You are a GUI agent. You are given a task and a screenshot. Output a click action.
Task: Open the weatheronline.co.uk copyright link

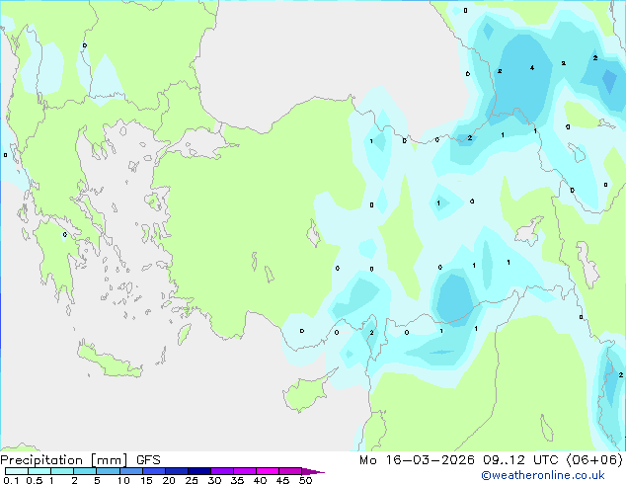(542, 475)
